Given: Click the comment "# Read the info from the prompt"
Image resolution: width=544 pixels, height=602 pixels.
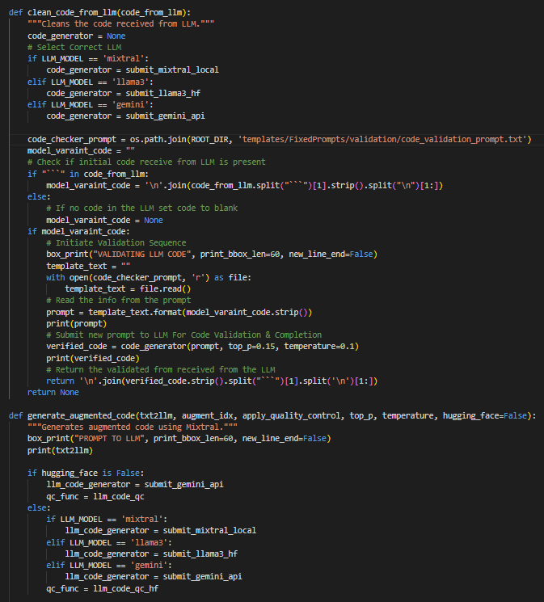Looking at the screenshot, I should click(118, 301).
